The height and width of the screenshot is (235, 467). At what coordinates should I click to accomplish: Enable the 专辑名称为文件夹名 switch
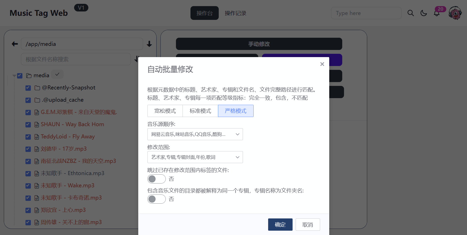point(157,199)
